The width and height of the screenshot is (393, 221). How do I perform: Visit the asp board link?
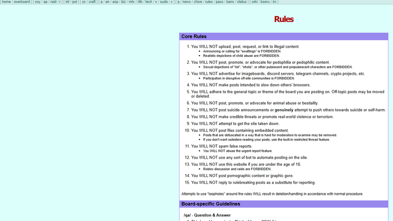[x=115, y=2]
